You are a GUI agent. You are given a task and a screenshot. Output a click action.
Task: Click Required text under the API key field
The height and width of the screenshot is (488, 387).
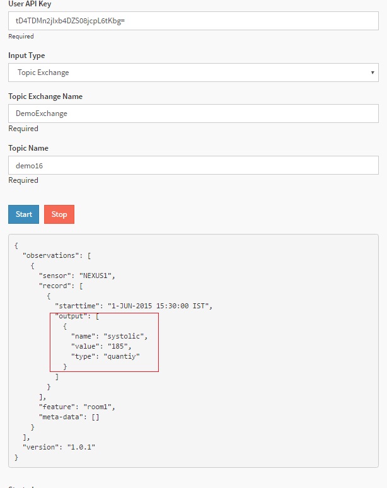pos(21,37)
